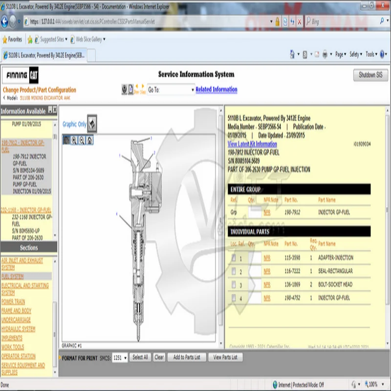The width and height of the screenshot is (391, 391).
Task: Reset graphic view with home icon
Action: click(x=89, y=140)
